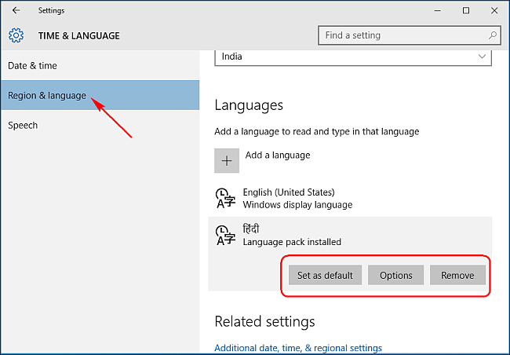Expand the country list chevron
The height and width of the screenshot is (355, 510).
tap(482, 57)
